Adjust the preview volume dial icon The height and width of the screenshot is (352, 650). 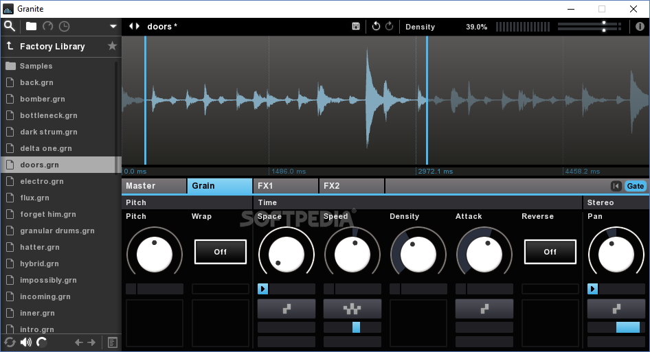(42, 342)
